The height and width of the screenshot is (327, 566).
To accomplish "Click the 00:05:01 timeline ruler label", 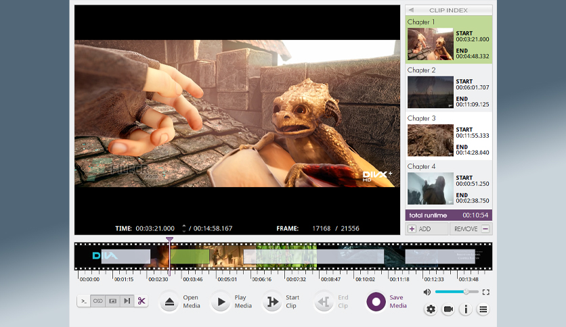I will pyautogui.click(x=227, y=279).
